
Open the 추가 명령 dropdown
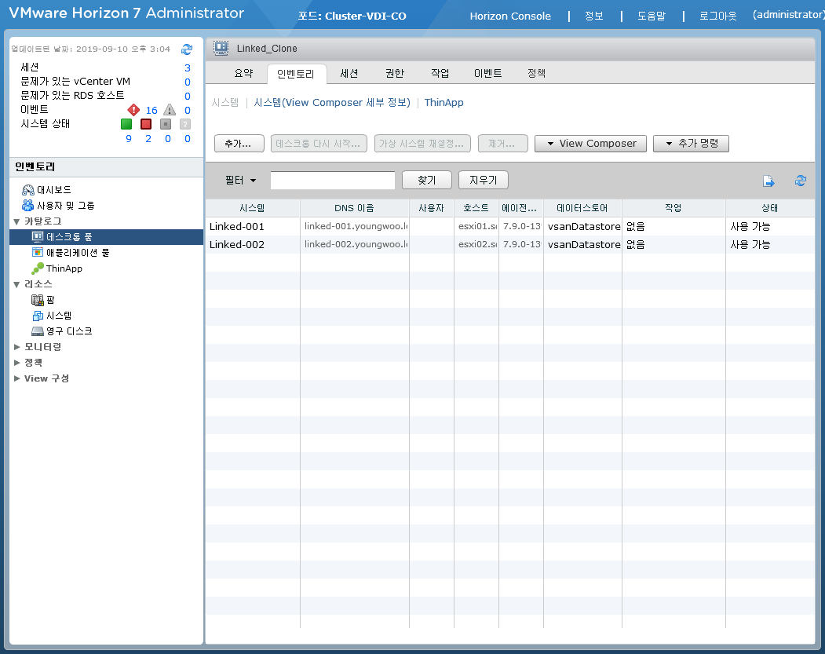point(691,144)
